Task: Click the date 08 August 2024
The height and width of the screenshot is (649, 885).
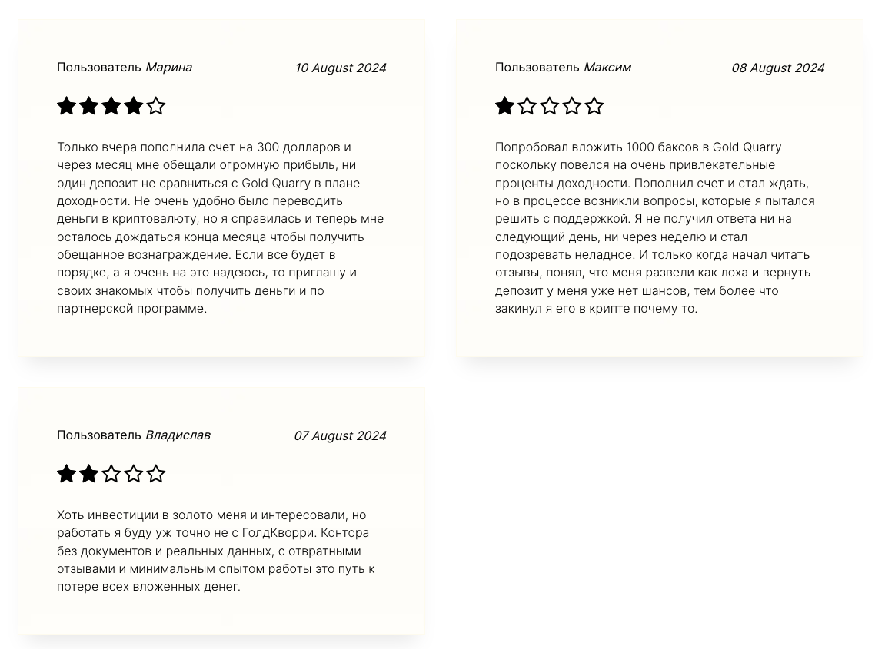Action: pos(778,68)
